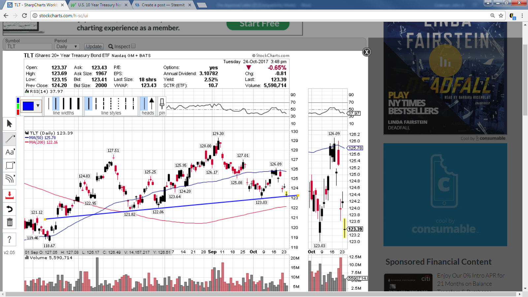Image resolution: width=528 pixels, height=297 pixels.
Task: Select the arrow pointer tool
Action: click(x=10, y=124)
